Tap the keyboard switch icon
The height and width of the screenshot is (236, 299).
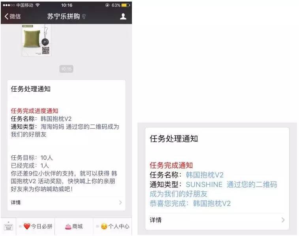pyautogui.click(x=8, y=227)
